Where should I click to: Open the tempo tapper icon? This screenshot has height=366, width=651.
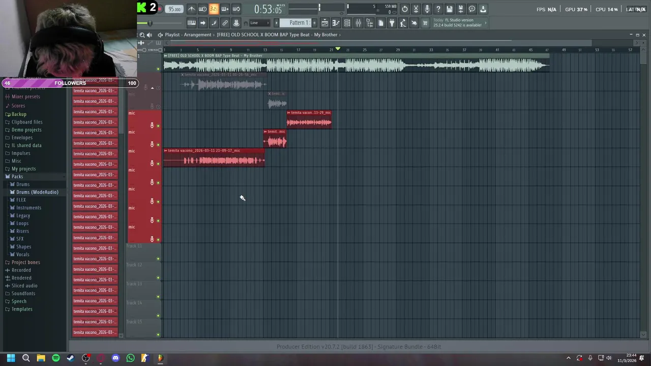pos(403,23)
